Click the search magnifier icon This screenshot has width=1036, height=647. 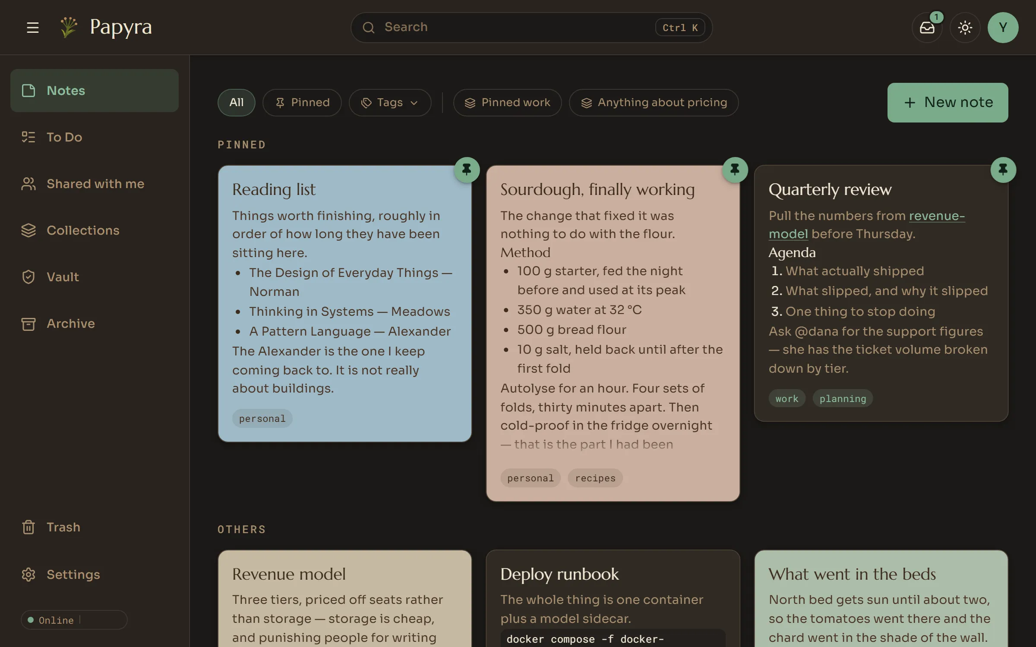coord(368,28)
